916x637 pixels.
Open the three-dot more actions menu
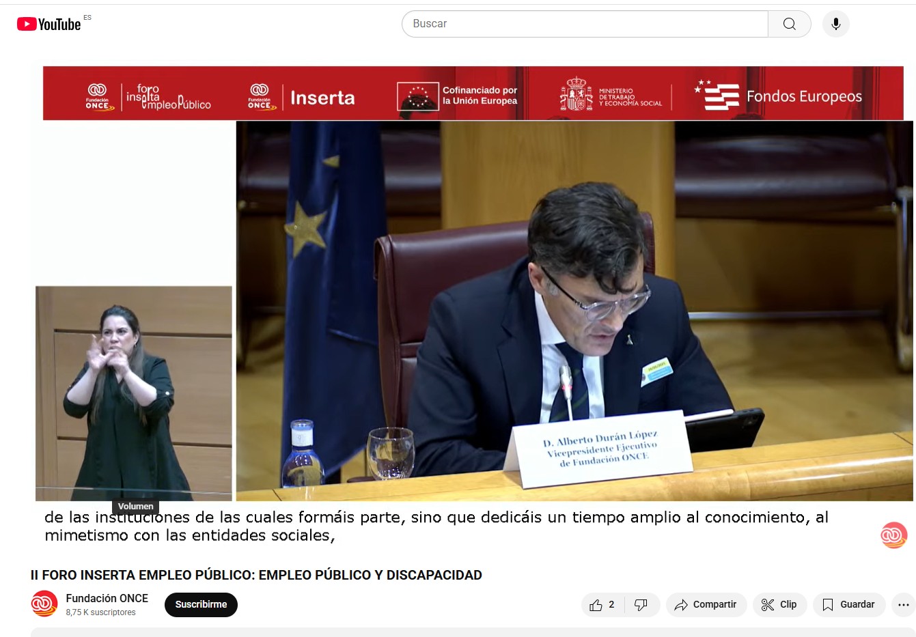tap(903, 605)
